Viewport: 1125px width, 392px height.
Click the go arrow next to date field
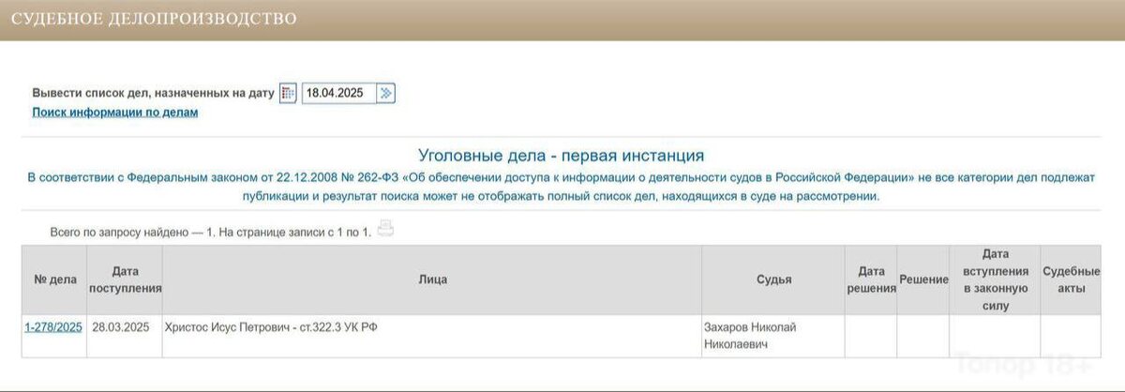[386, 93]
